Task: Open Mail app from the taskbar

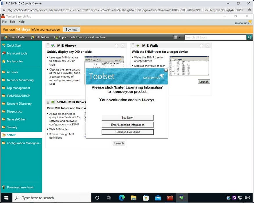Action: pos(158,198)
